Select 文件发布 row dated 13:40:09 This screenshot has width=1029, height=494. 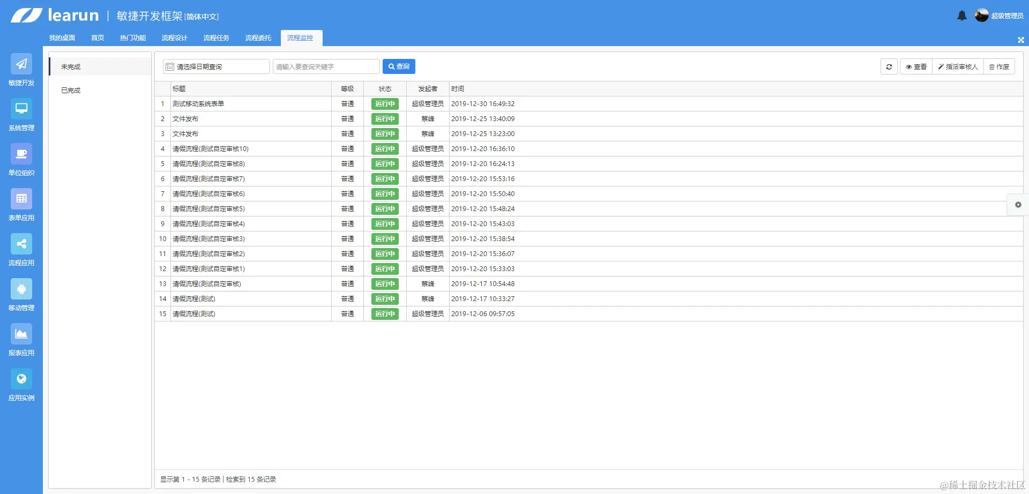pyautogui.click(x=589, y=119)
